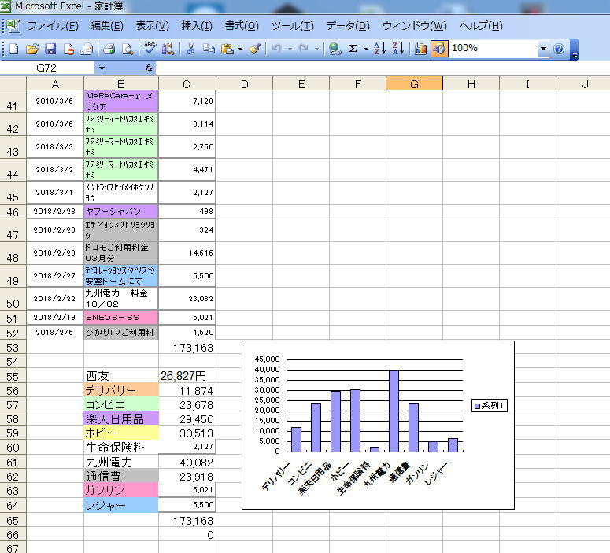
Task: Open the Research tool icon
Action: coord(168,49)
